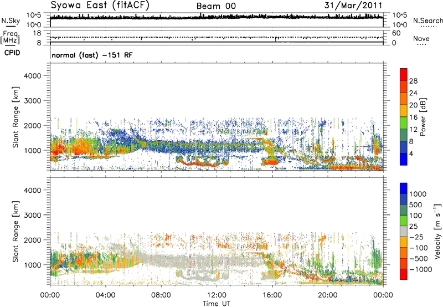The image size is (443, 307).
Task: Click the "N.Search" legend label
Action: [428, 21]
